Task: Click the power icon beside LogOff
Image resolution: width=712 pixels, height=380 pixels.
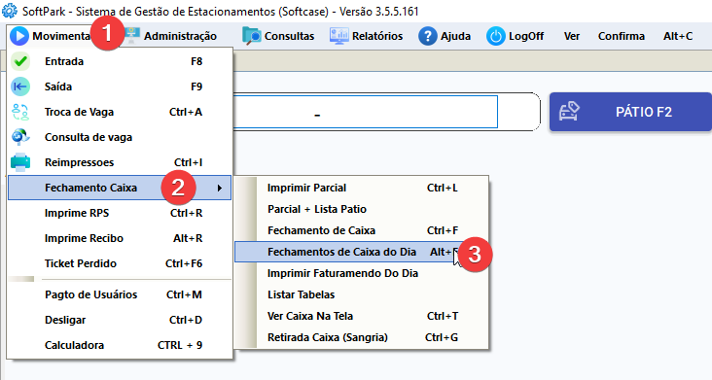Action: click(x=495, y=36)
